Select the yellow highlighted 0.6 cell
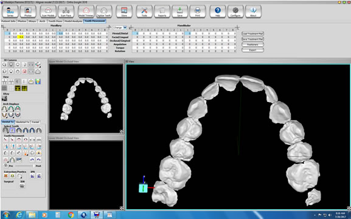351x219 pixels. pyautogui.click(x=21, y=37)
